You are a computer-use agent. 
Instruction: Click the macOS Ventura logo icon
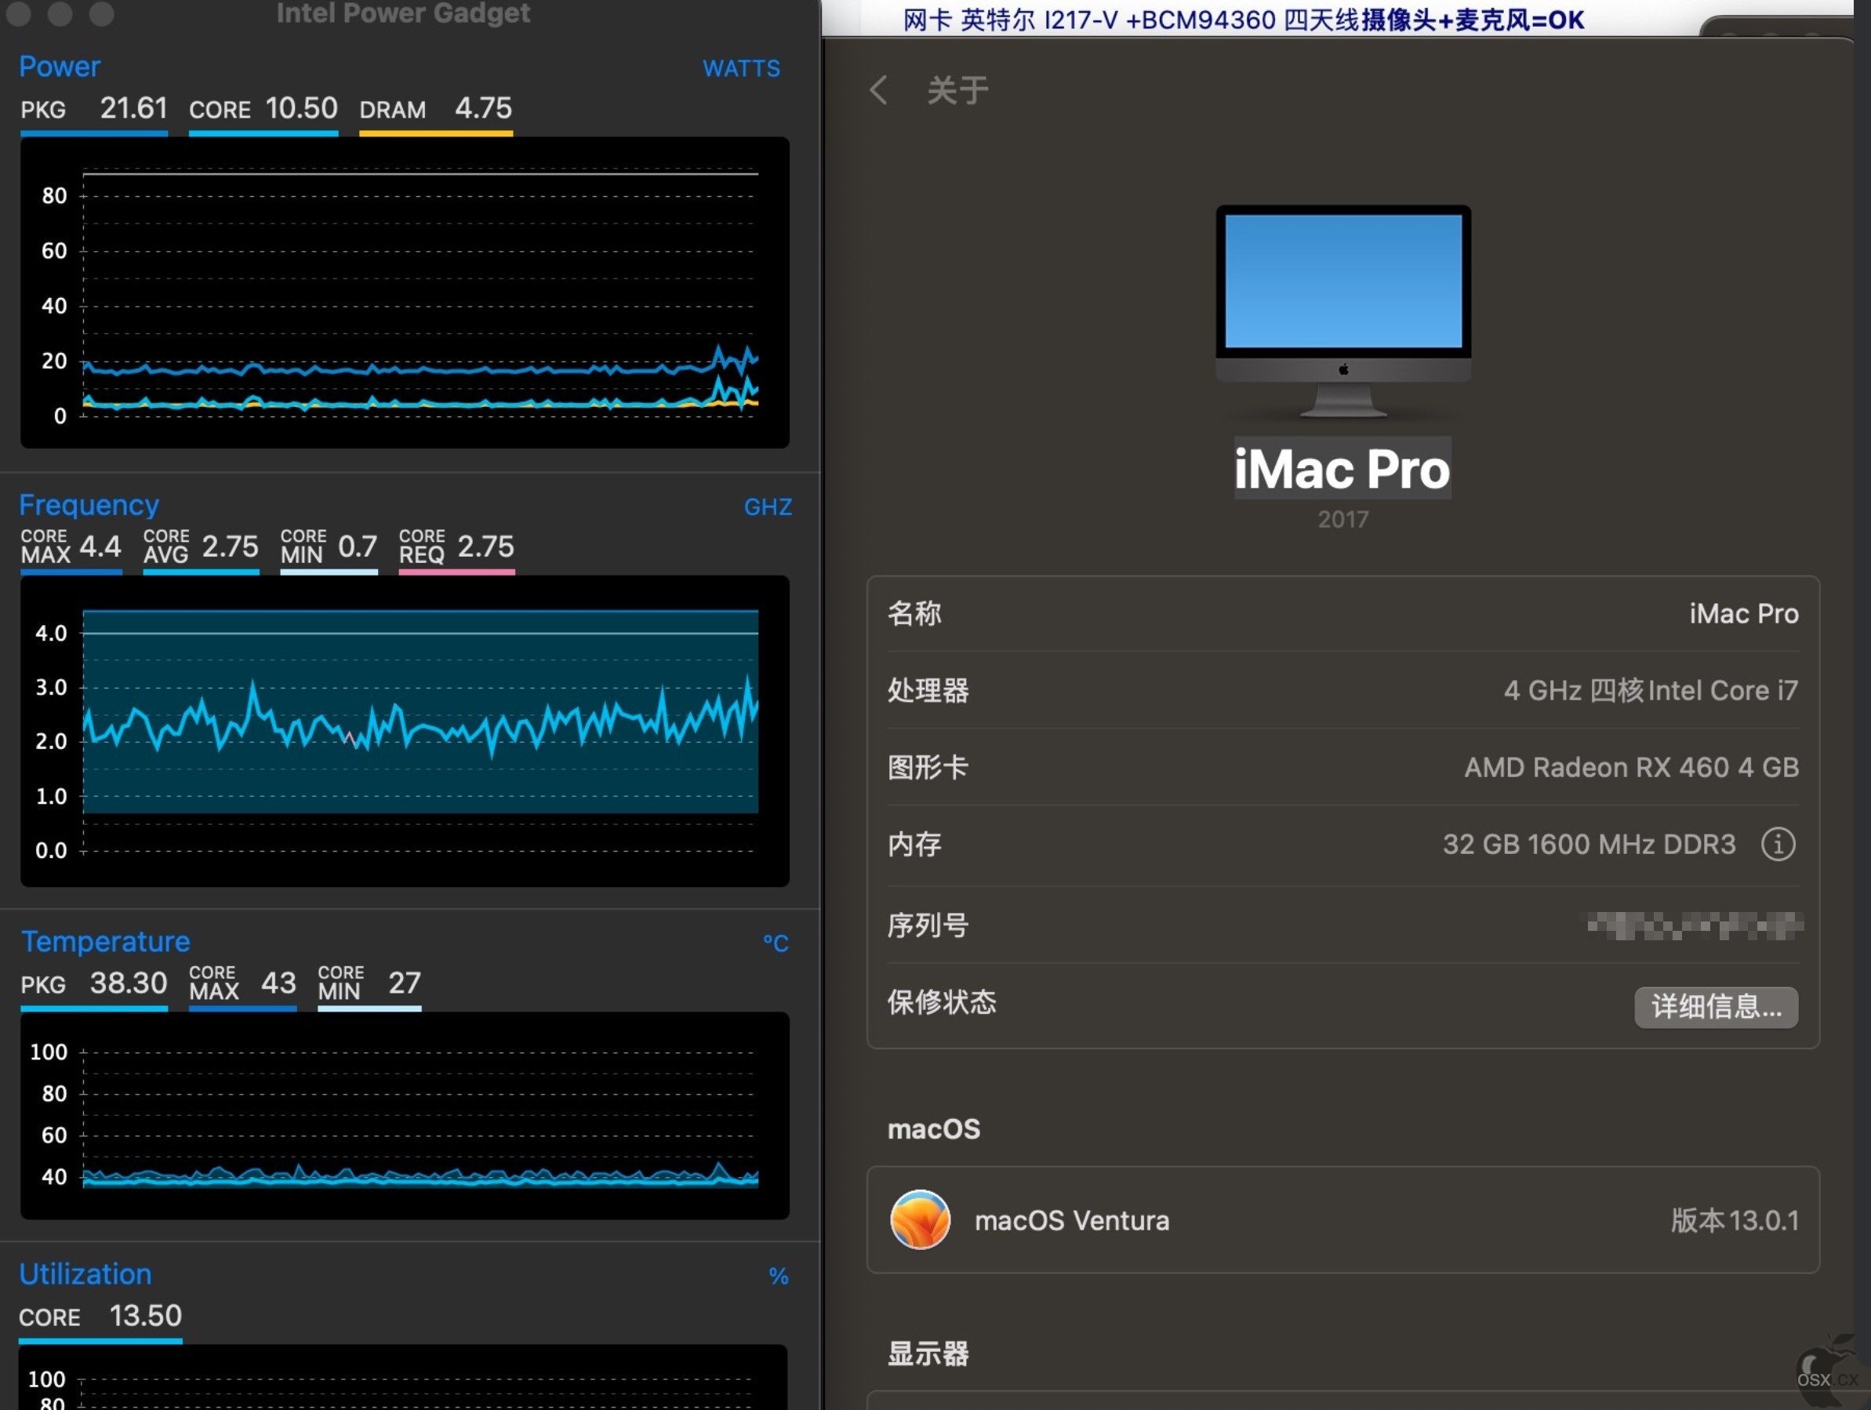921,1219
